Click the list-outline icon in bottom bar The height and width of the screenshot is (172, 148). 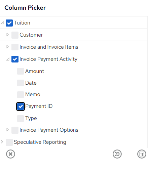(117, 154)
